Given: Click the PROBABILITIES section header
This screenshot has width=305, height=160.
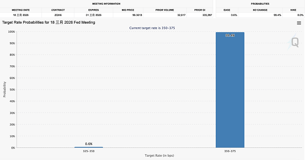Looking at the screenshot, I should 260,3.
